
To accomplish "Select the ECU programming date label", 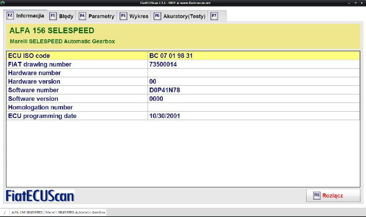I will point(42,116).
